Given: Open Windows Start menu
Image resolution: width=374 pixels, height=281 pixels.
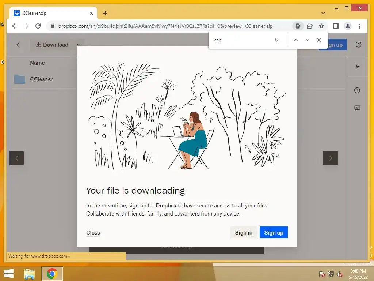Looking at the screenshot, I should point(9,274).
